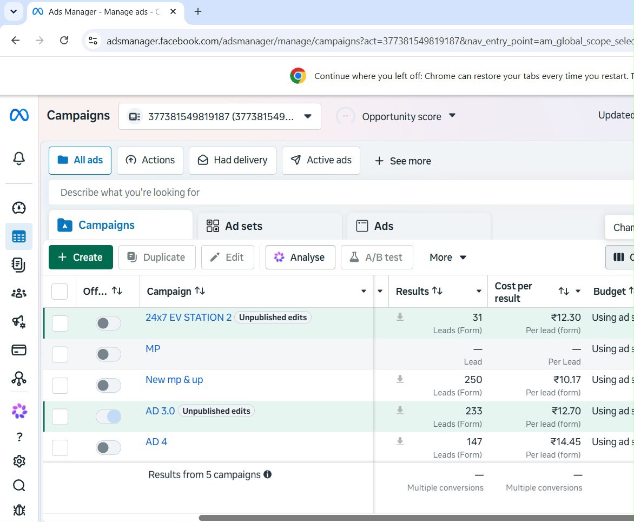Select the Active ads filter
Image resolution: width=634 pixels, height=522 pixels.
coord(321,161)
